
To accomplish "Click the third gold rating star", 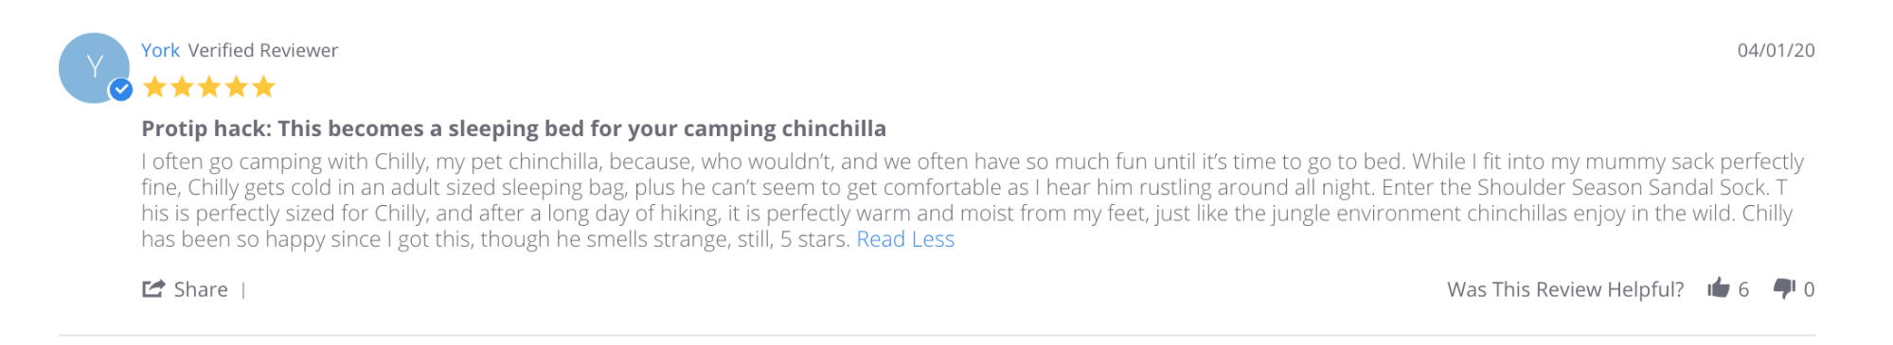I will tap(209, 88).
